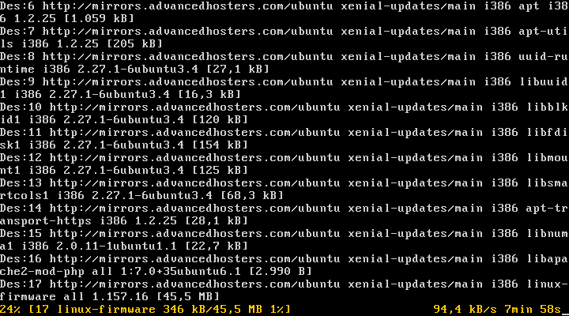The height and width of the screenshot is (316, 569).
Task: Click the 94,4 kB/s download speed
Action: coord(465,308)
